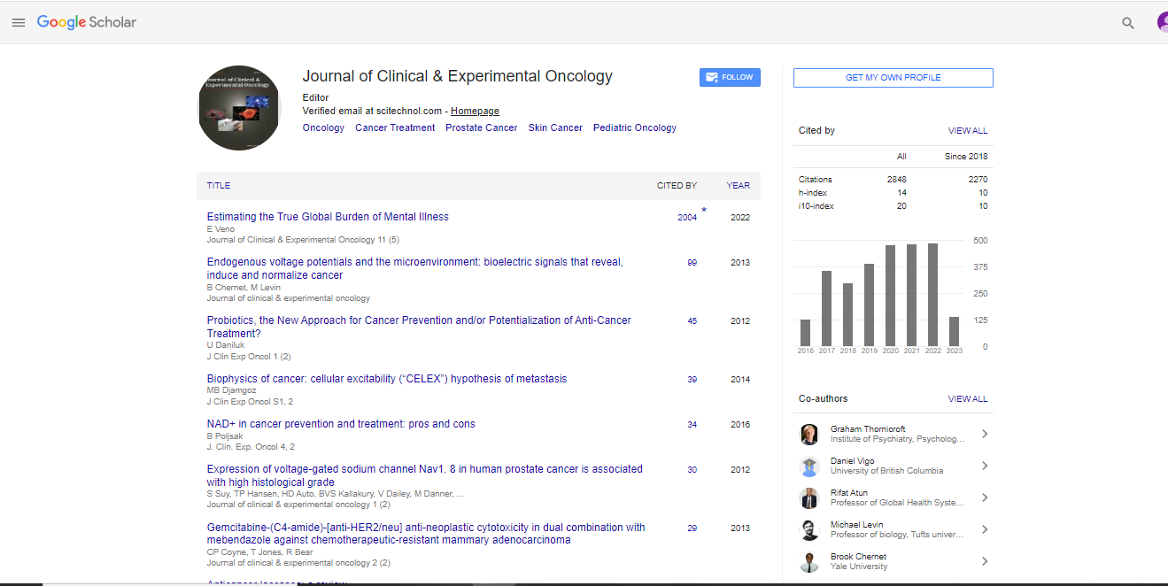Click Michael Levin's avatar photo
Viewport: 1168px width, 586px height.
[x=809, y=529]
